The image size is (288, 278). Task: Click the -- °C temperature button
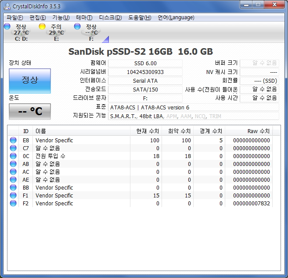click(x=30, y=111)
